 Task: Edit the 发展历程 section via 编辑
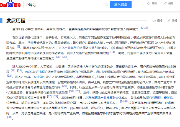pos(172,21)
